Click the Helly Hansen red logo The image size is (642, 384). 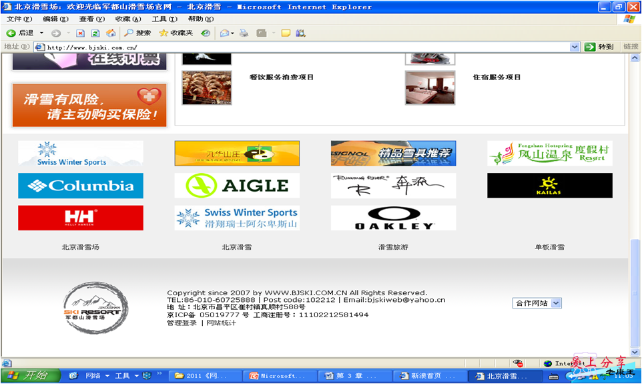pos(81,218)
